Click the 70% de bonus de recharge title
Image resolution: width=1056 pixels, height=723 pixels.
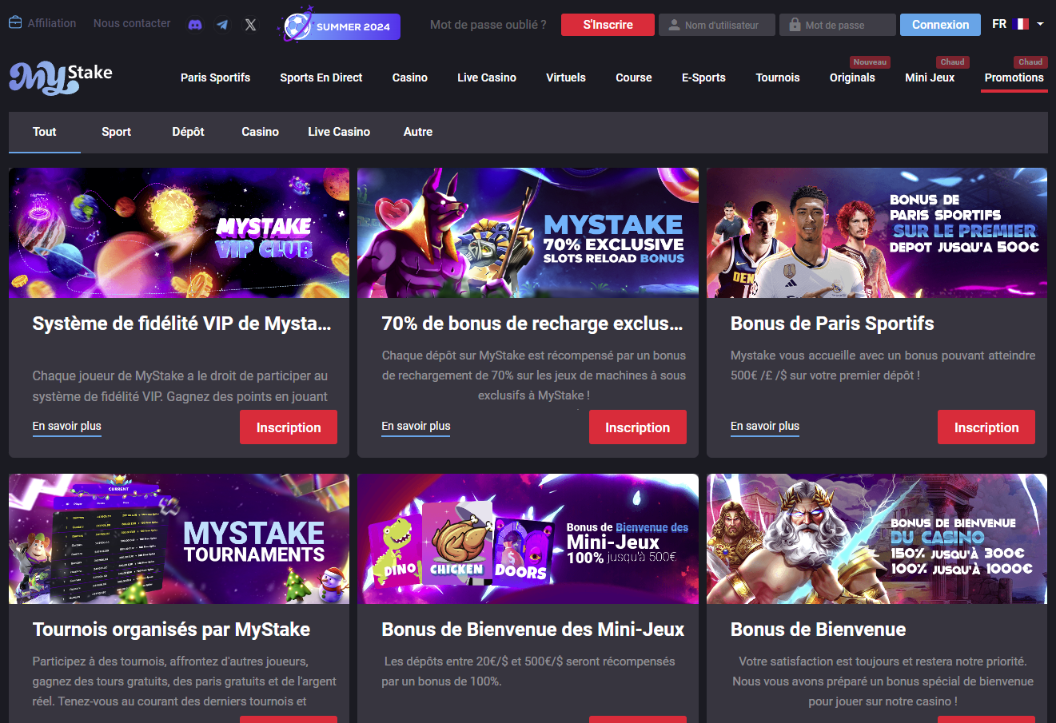pos(532,324)
